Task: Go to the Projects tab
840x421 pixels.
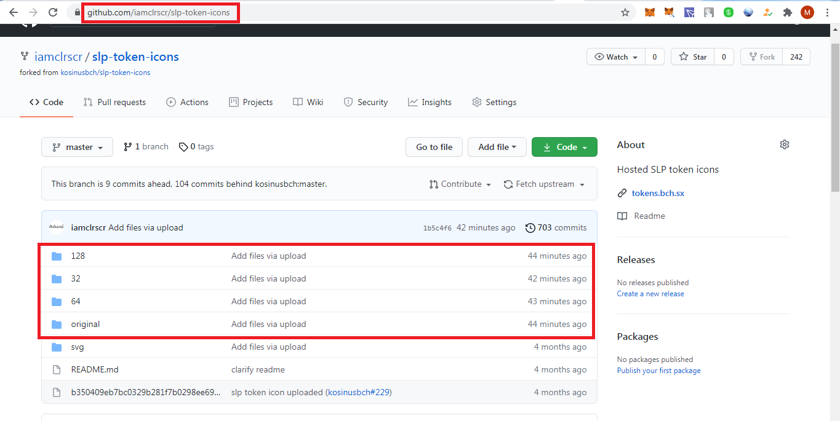Action: 250,102
